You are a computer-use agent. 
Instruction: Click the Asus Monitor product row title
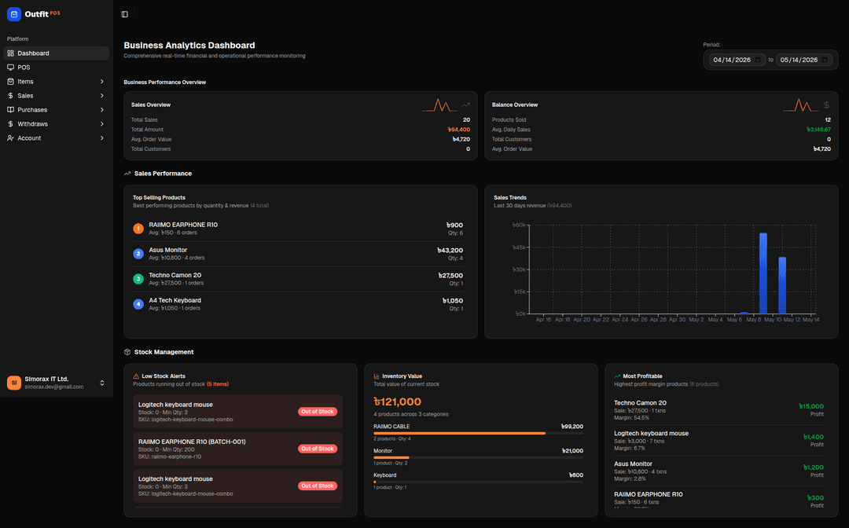(168, 250)
